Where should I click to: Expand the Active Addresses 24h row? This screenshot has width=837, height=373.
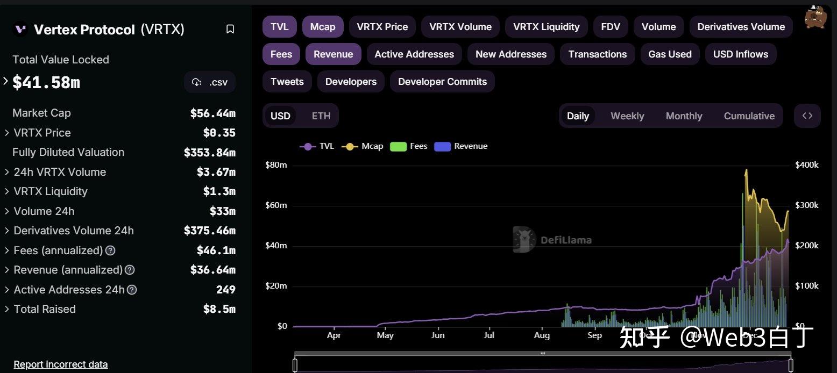coord(6,290)
